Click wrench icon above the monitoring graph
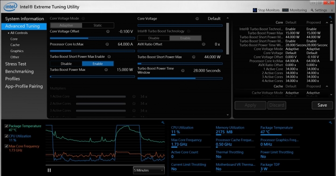 coord(163,122)
